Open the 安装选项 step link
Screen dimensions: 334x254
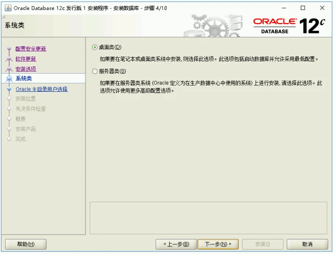(26, 69)
